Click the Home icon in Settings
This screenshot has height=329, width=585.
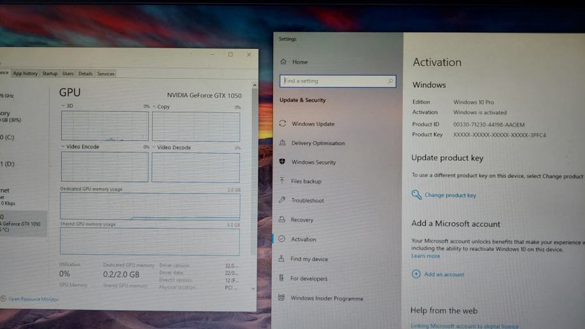(283, 62)
